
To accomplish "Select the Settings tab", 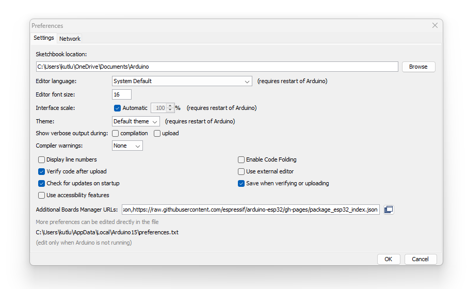I will [x=44, y=38].
